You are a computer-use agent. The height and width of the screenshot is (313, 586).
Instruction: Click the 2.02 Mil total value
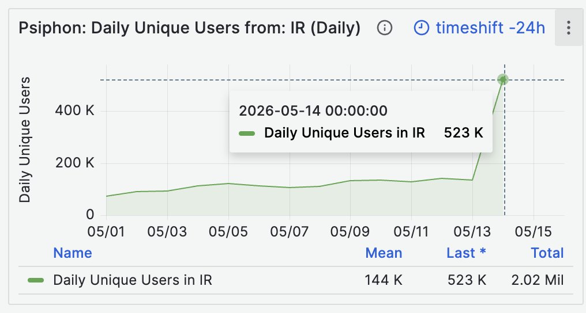[538, 280]
